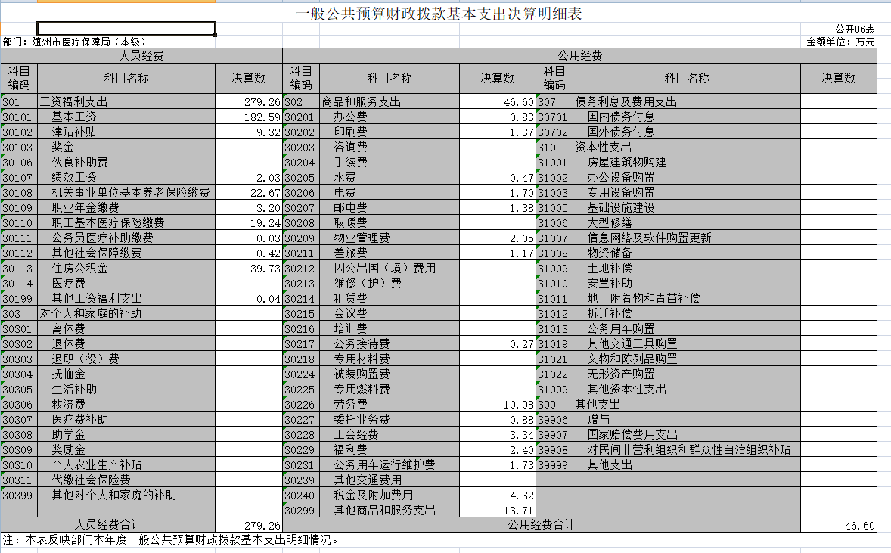This screenshot has width=891, height=553.
Task: Click the 住房公积金 value 39.73
Action: [249, 269]
